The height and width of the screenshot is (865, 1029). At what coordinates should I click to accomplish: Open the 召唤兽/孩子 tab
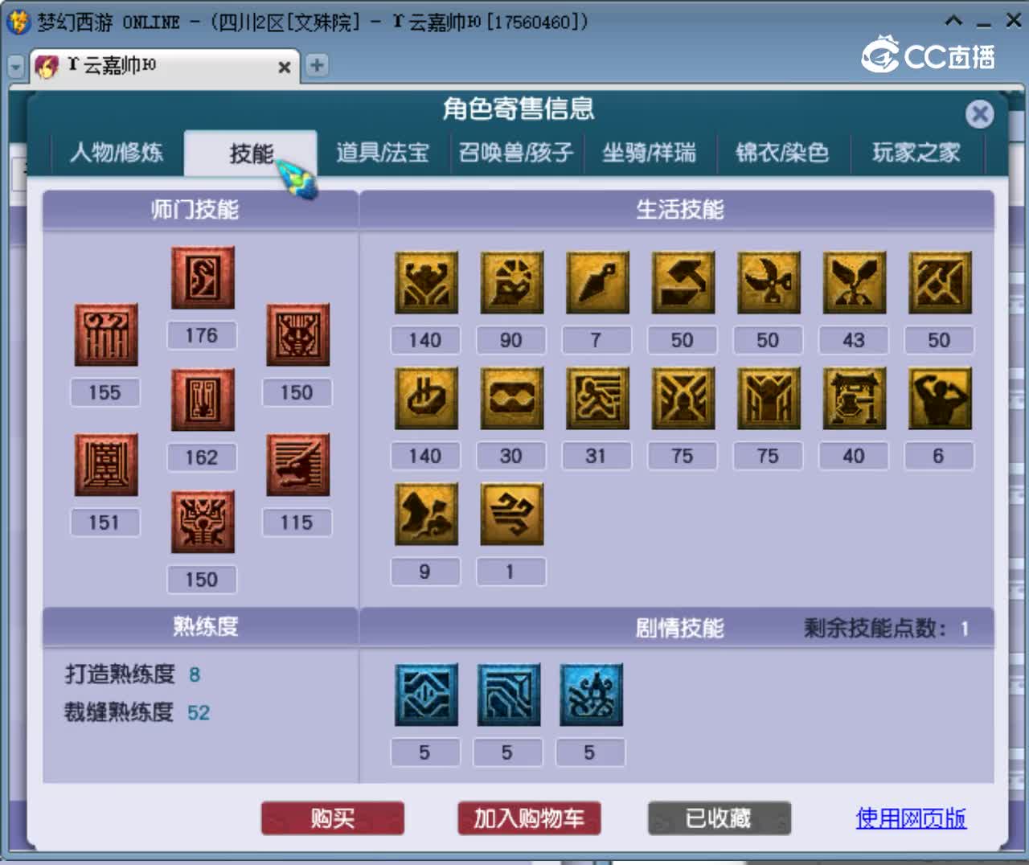coord(516,153)
